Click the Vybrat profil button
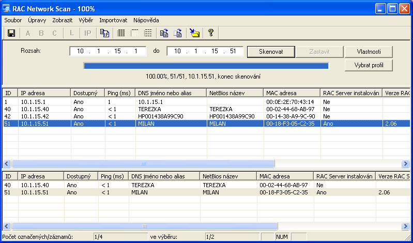This screenshot has height=243, width=413. coord(369,66)
